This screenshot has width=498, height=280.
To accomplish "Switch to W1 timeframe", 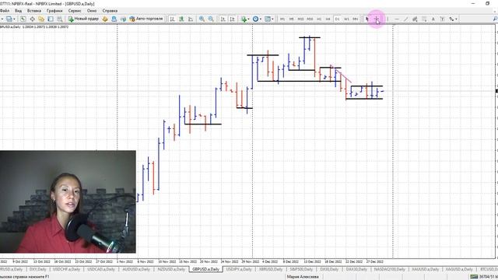I will pos(346,19).
